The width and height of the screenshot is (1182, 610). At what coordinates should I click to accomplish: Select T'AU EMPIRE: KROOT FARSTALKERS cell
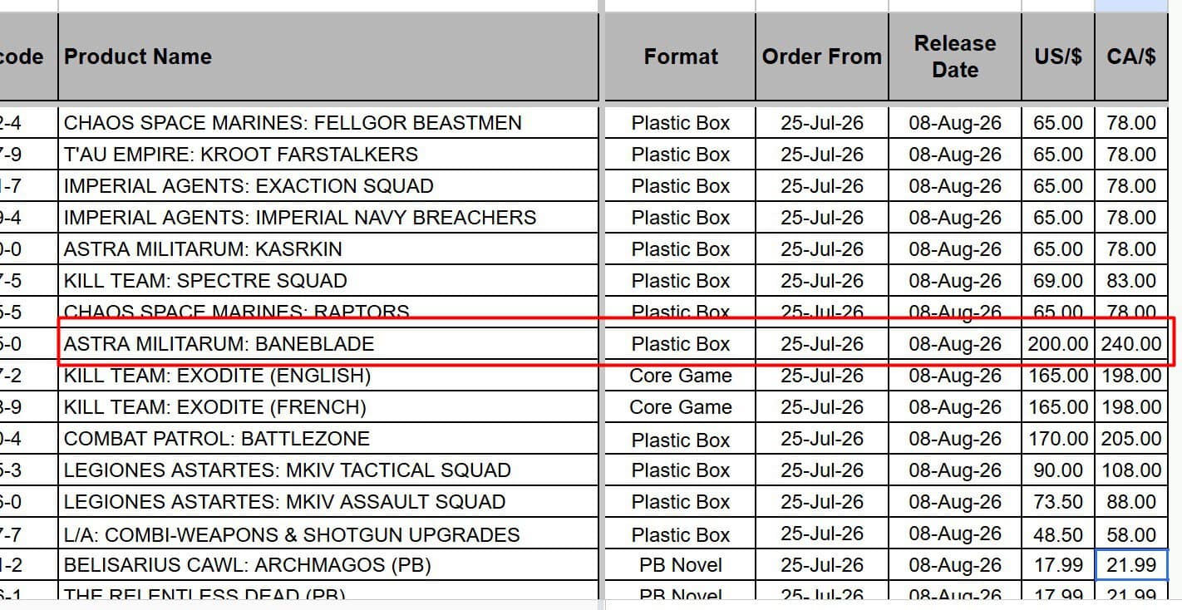tap(328, 155)
